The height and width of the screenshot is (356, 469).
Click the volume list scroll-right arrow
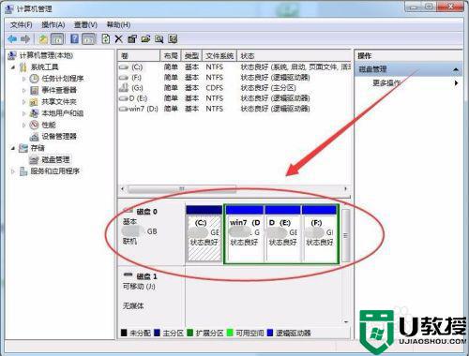(x=345, y=189)
